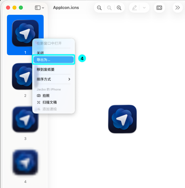Show more toolbar items via double chevron
This screenshot has width=185, height=188.
coord(177,8)
